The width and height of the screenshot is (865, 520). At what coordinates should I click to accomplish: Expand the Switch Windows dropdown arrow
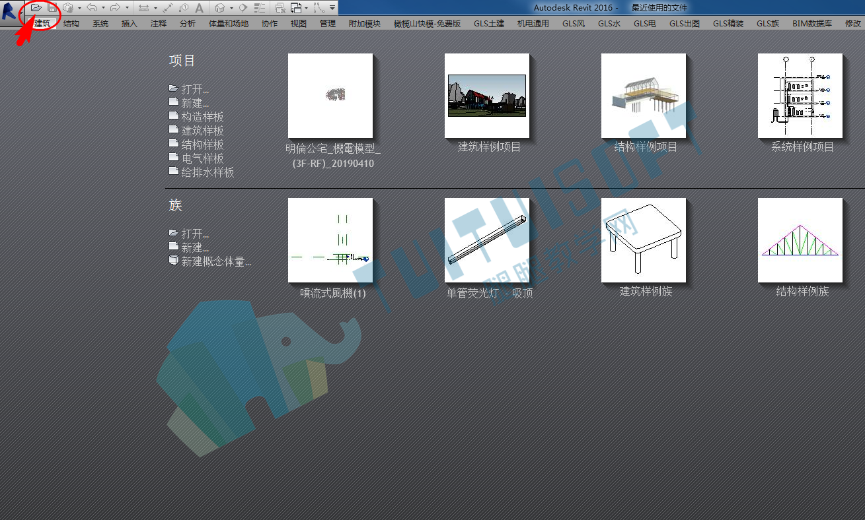[x=307, y=7]
